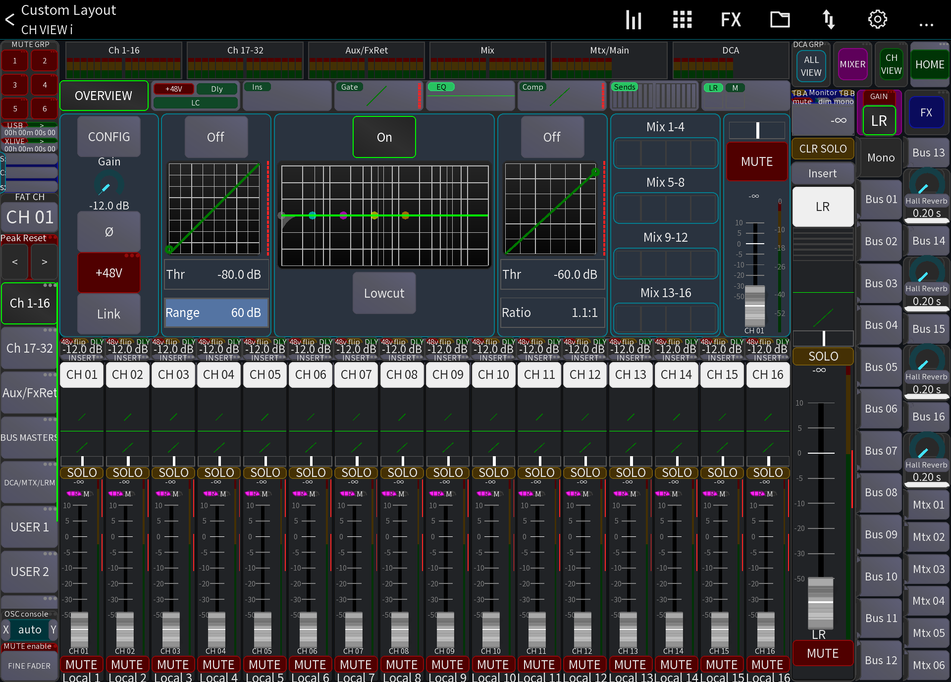Tap the back arrow next to Custom Layout
Screen dimensions: 951x682
pos(10,20)
